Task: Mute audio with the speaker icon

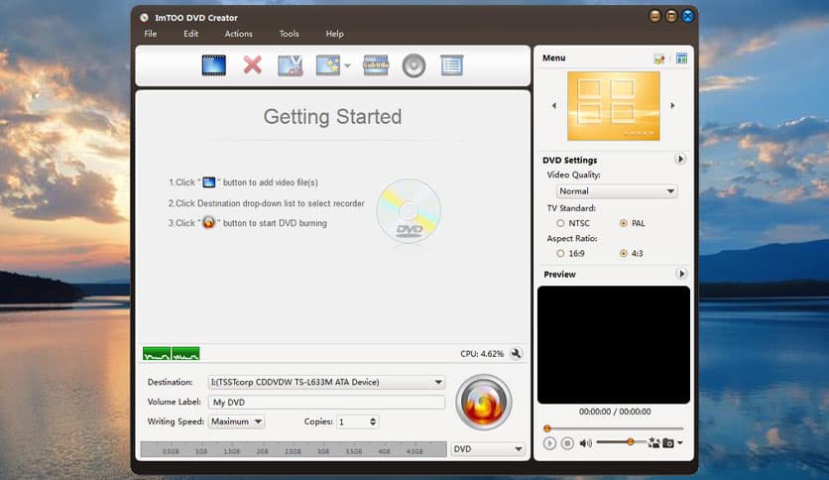Action: click(585, 443)
